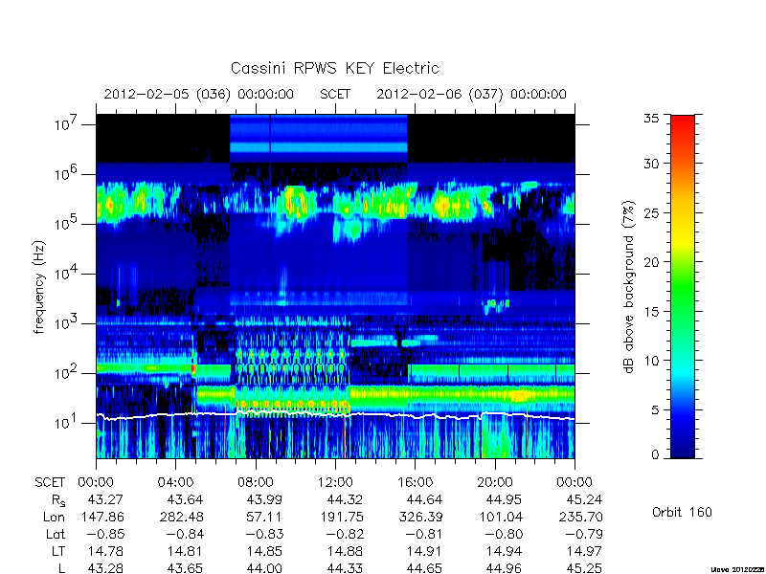Click the Lon value '57.11'

265,517
